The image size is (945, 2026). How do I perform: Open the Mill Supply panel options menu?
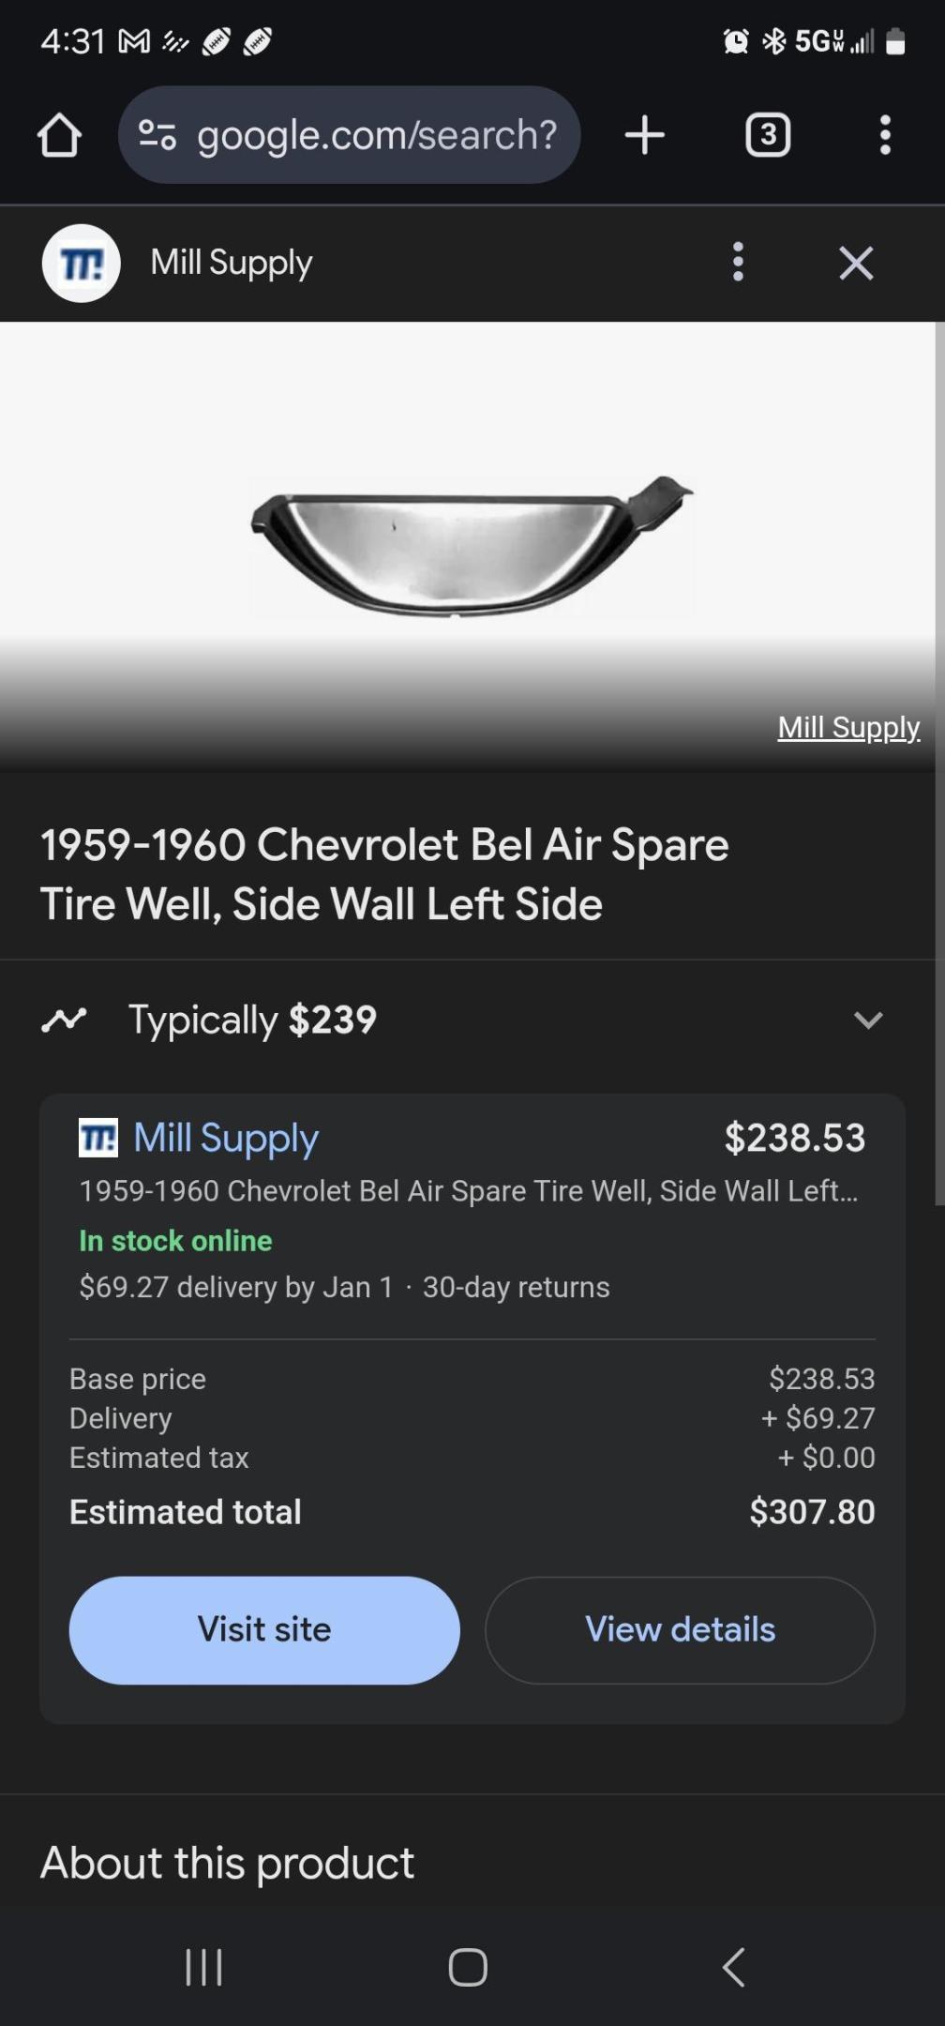pos(738,263)
